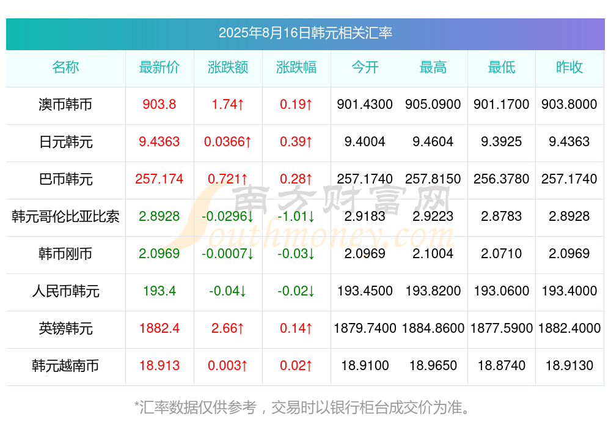Select low value 2.0710
The image size is (611, 427).
click(x=502, y=253)
